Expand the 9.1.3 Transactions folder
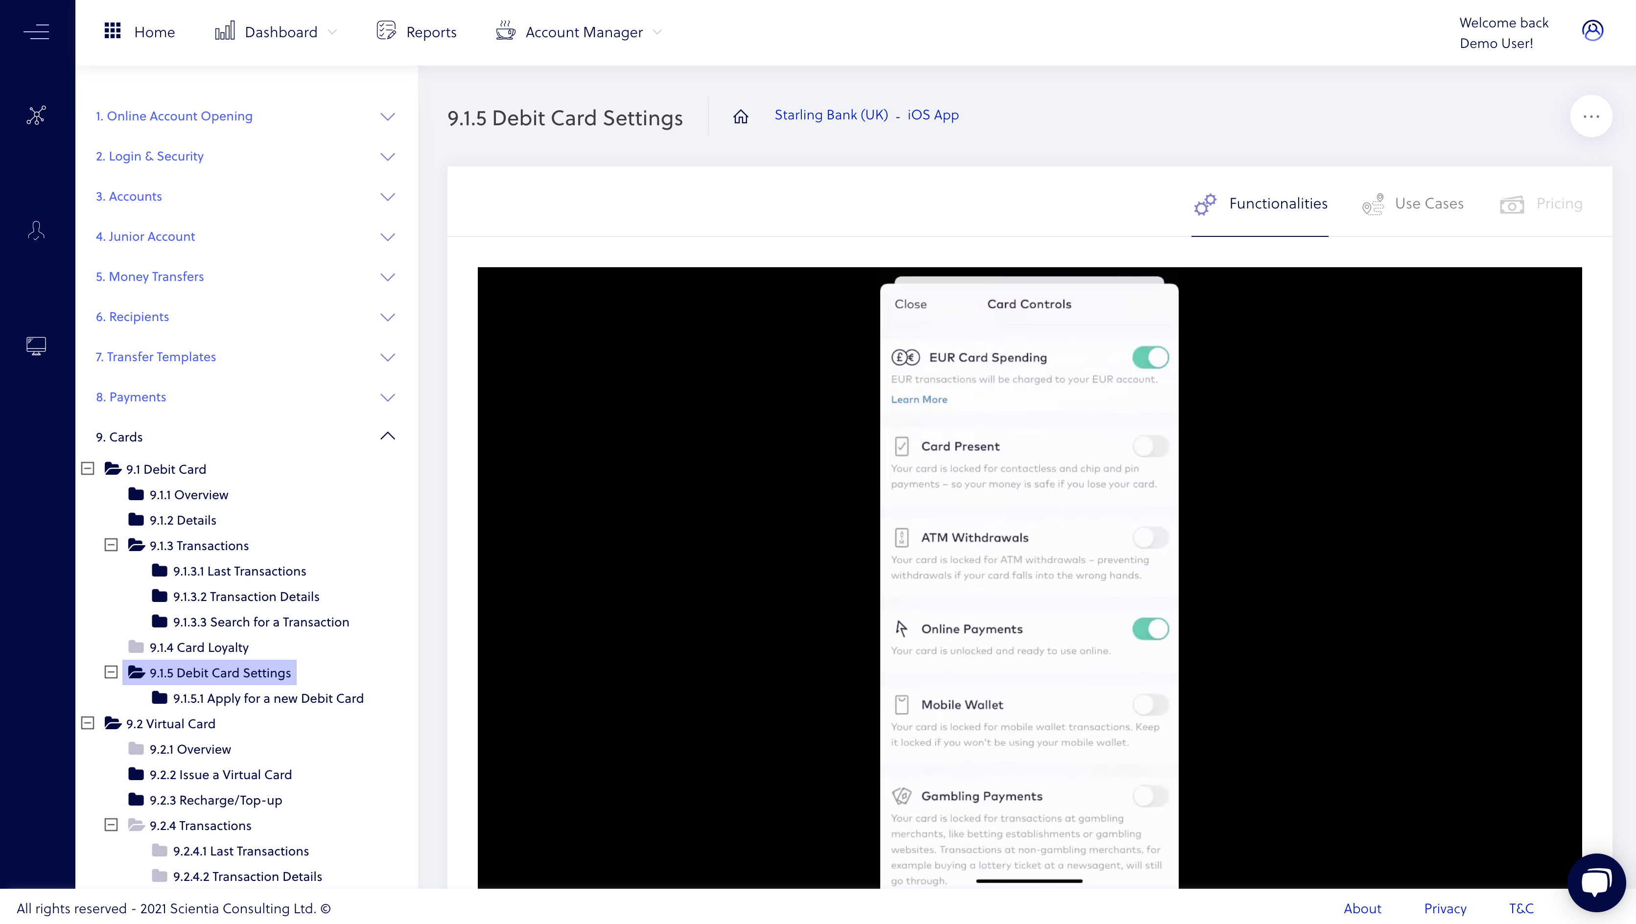The height and width of the screenshot is (924, 1636). point(111,546)
